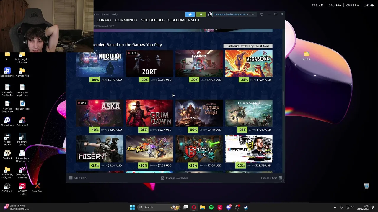Viewport: 378px width, 212px height.
Task: Select New Text Document on desktop
Action: pyautogui.click(x=7, y=107)
